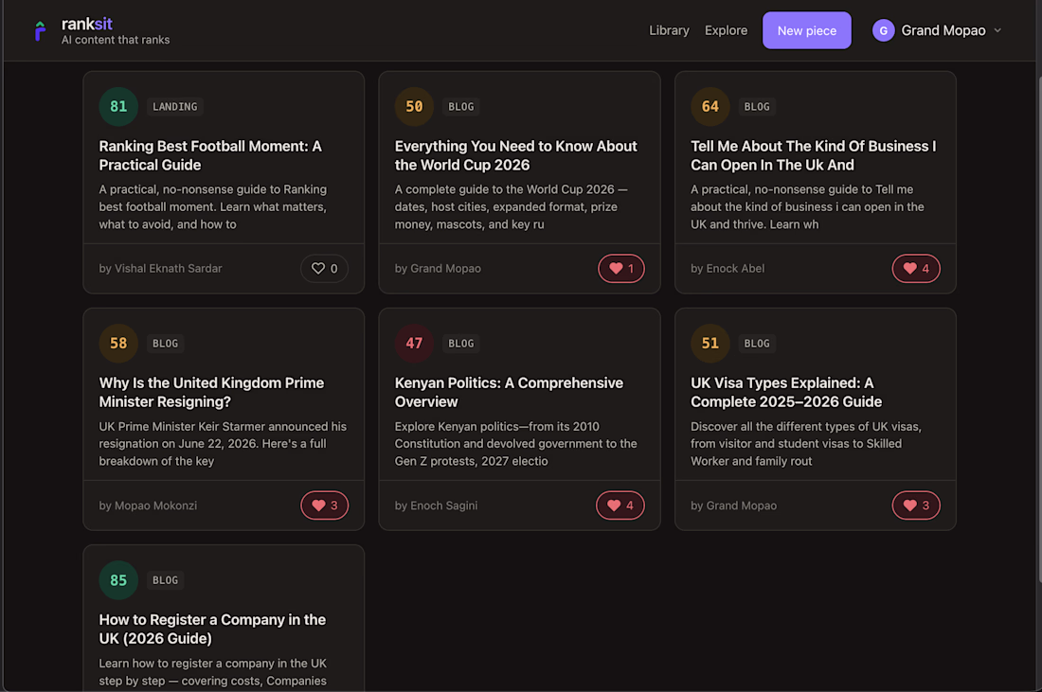Click the ranksit logo icon

[40, 30]
